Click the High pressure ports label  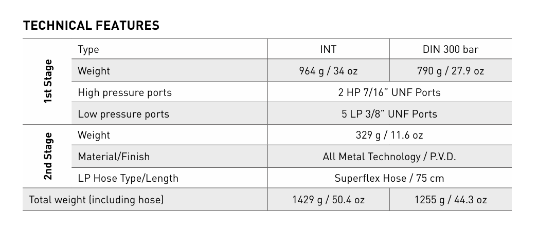click(124, 92)
